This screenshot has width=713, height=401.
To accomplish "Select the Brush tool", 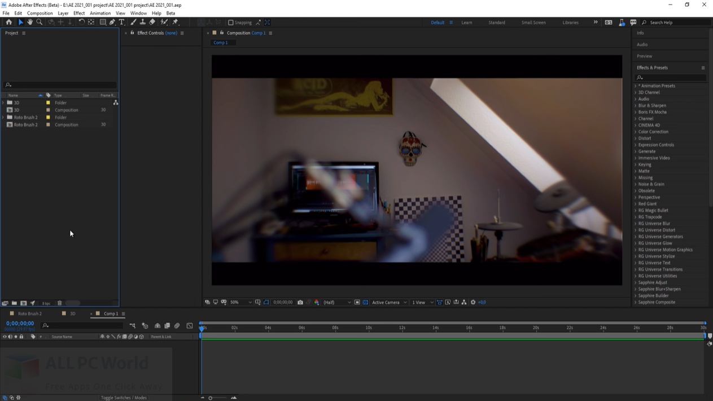I will pos(133,22).
